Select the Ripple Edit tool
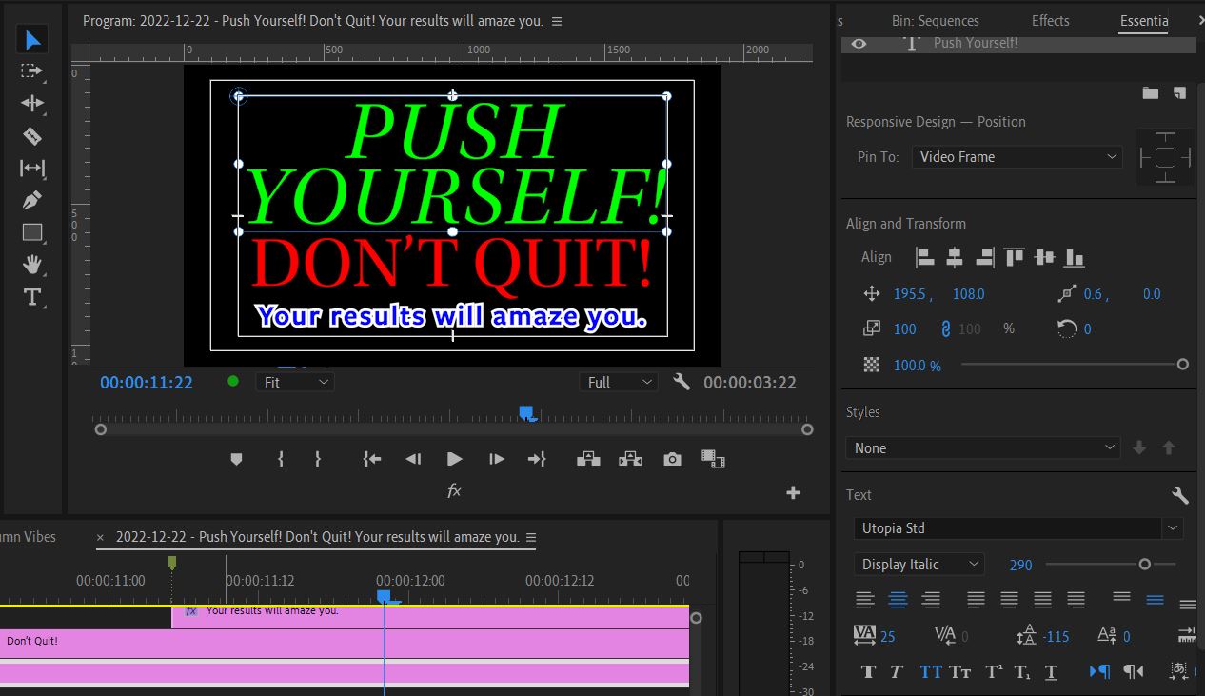 pyautogui.click(x=32, y=103)
